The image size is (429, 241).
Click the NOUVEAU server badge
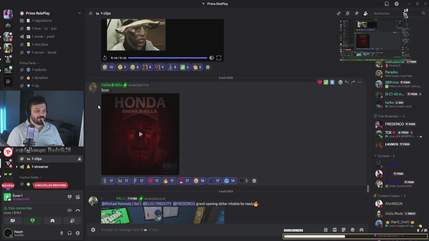[x=8, y=185]
